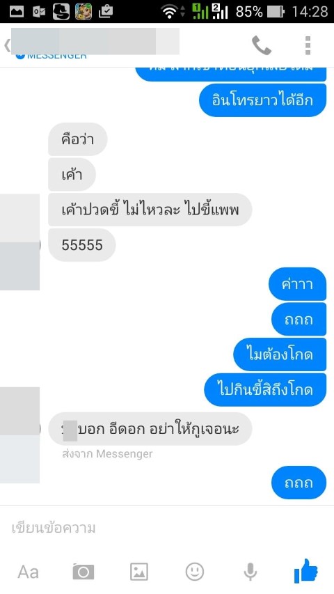Open the three-dot overflow menu
Screen dimensions: 334x594
308,45
